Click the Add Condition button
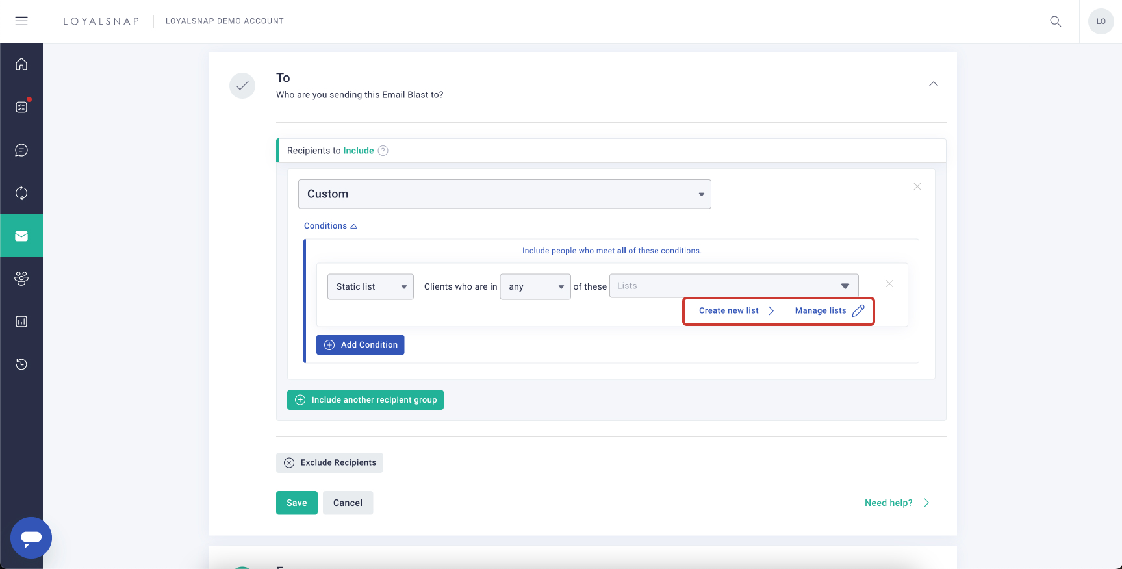The height and width of the screenshot is (569, 1122). pos(361,345)
